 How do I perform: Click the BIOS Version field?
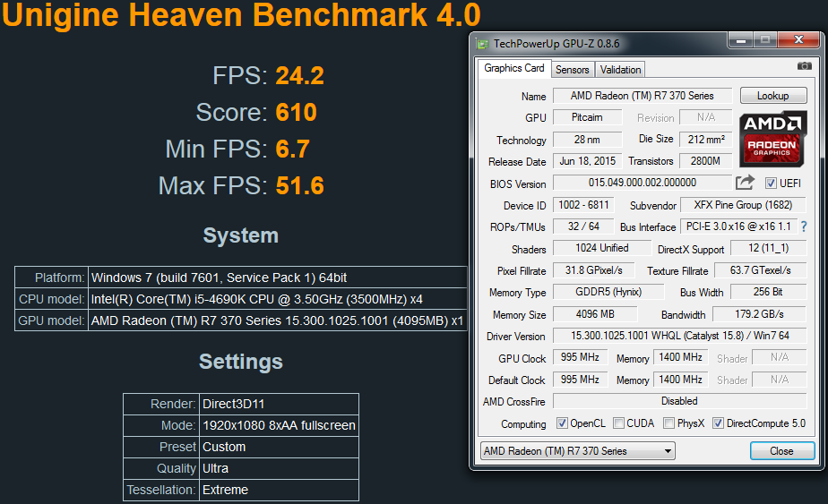(x=643, y=183)
